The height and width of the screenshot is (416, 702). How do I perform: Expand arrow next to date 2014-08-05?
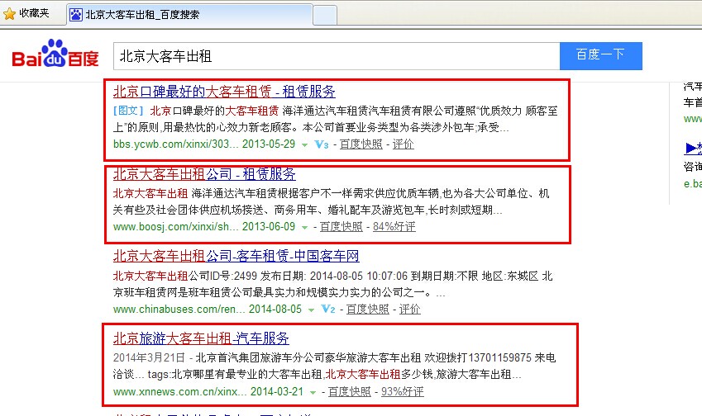(x=311, y=310)
